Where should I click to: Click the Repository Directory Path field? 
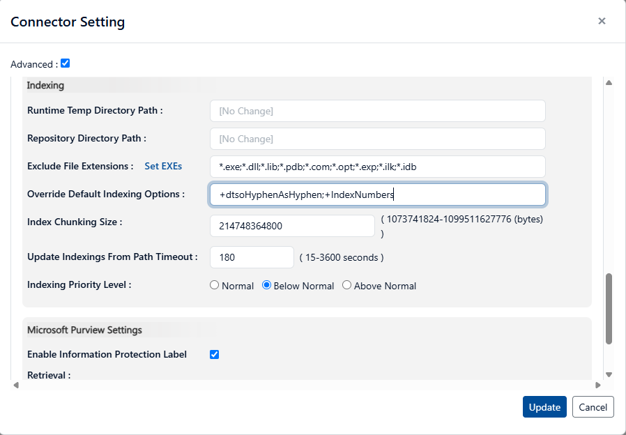[377, 139]
